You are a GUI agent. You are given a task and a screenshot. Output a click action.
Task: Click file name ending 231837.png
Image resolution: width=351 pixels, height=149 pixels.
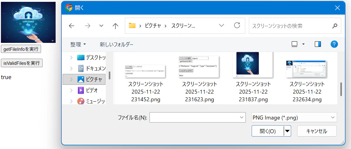pos(253,92)
